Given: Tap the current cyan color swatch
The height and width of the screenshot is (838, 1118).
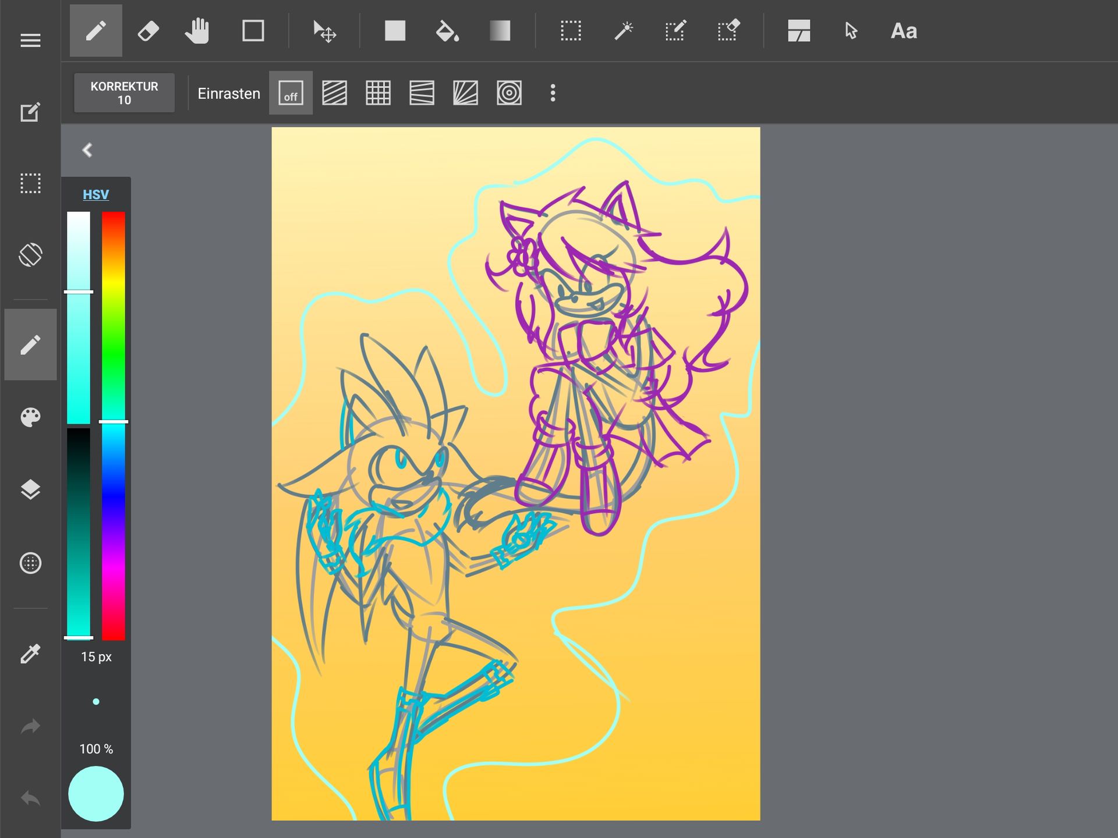Looking at the screenshot, I should (x=96, y=793).
